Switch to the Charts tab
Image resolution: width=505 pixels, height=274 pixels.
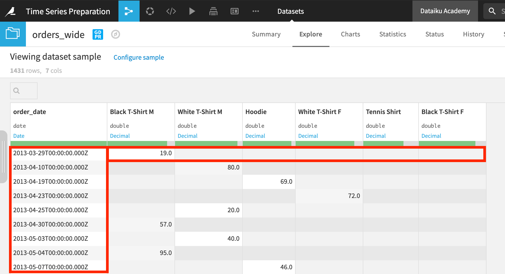[351, 34]
